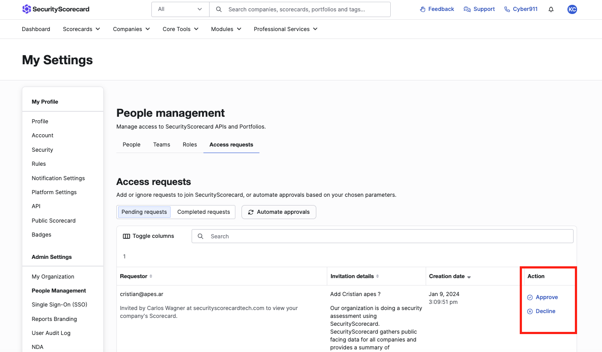Click the Support chat icon
This screenshot has width=602, height=352.
click(x=467, y=9)
